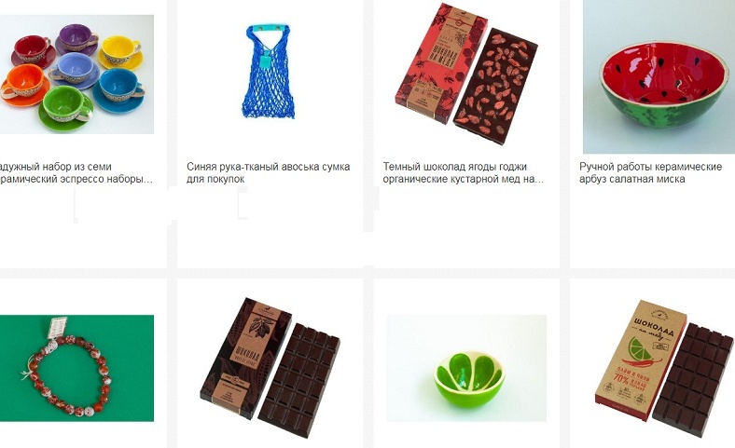View the small lime-shaped ceramic bowl
Image resolution: width=735 pixels, height=448 pixels.
pos(466,368)
